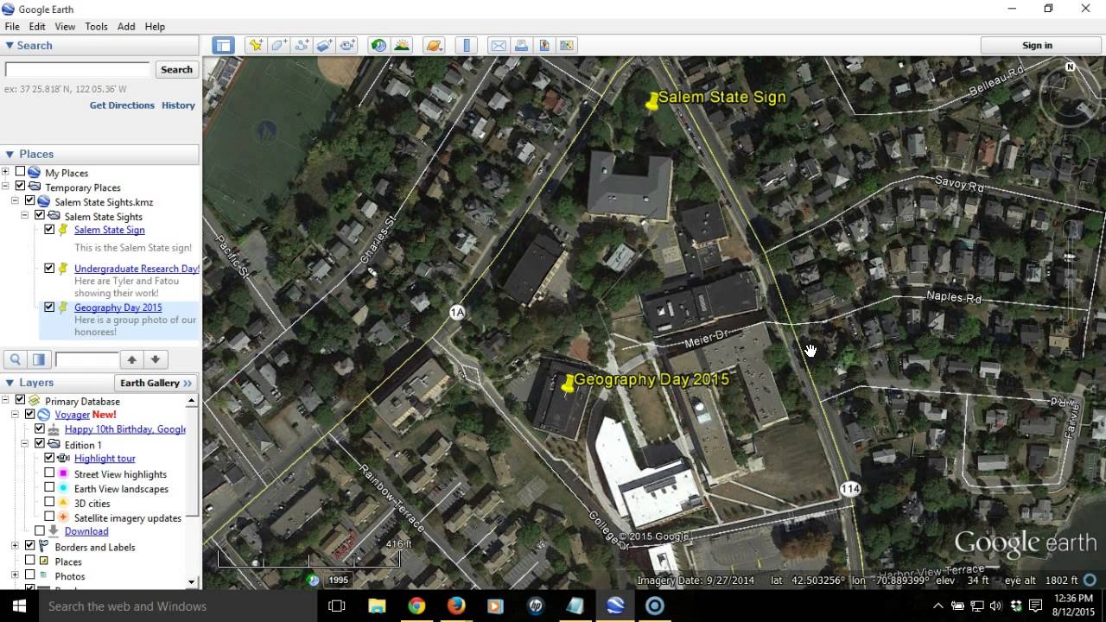This screenshot has width=1106, height=622.
Task: Click the Windows Start button
Action: tap(19, 606)
